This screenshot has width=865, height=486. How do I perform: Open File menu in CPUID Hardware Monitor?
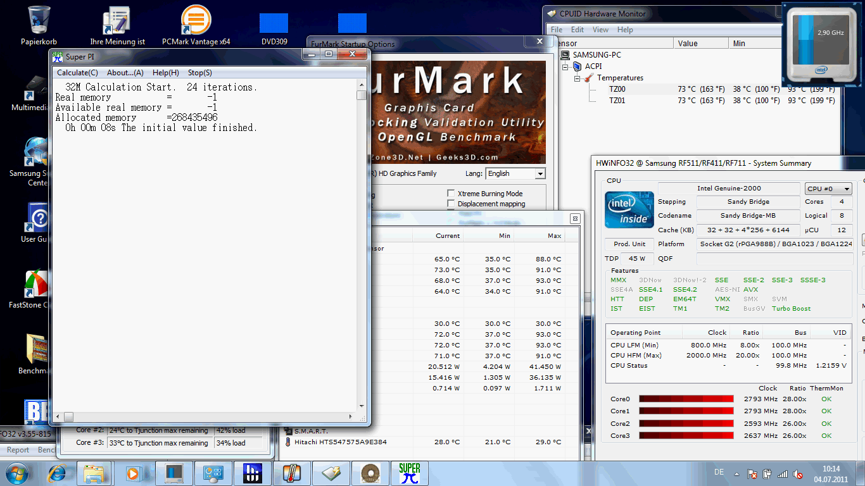pos(557,30)
